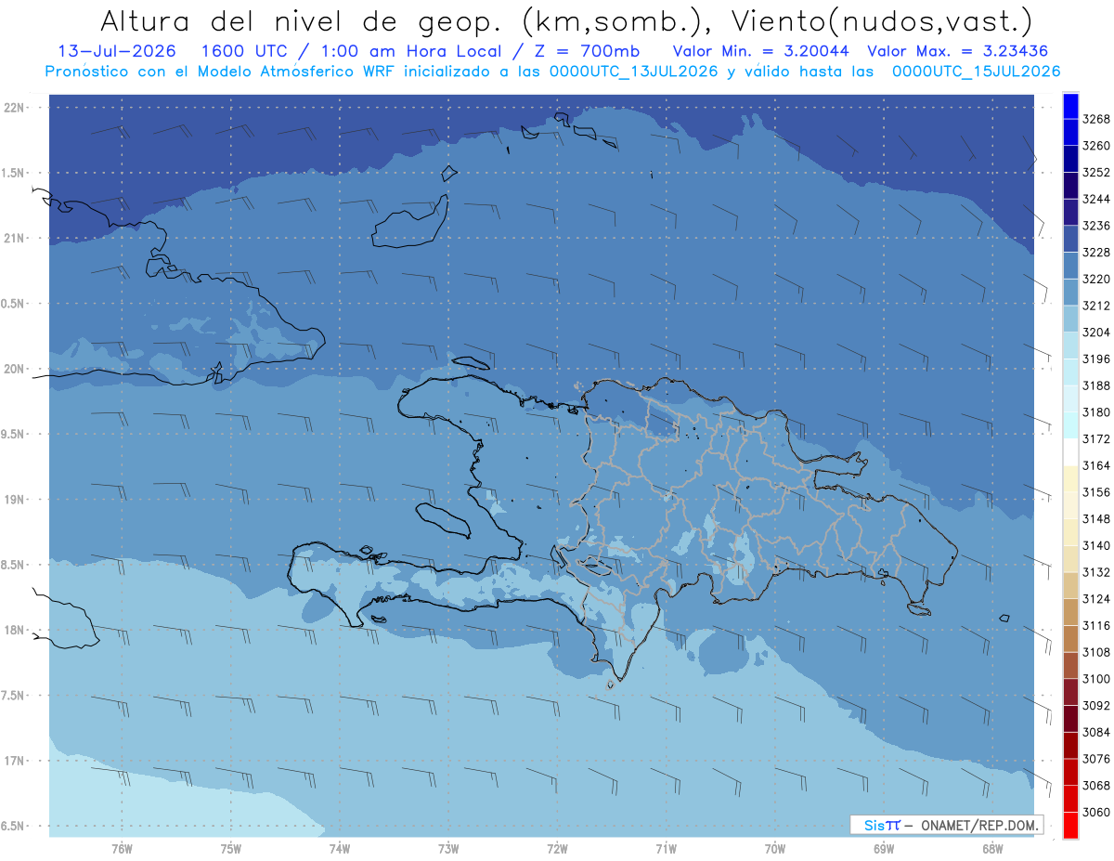
Task: Click the 3228 color scale label
Action: point(1095,253)
